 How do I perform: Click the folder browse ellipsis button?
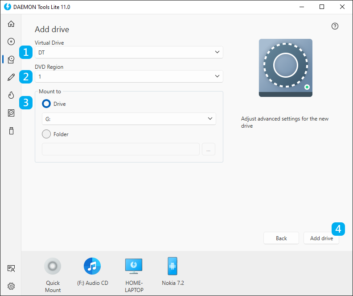[209, 149]
